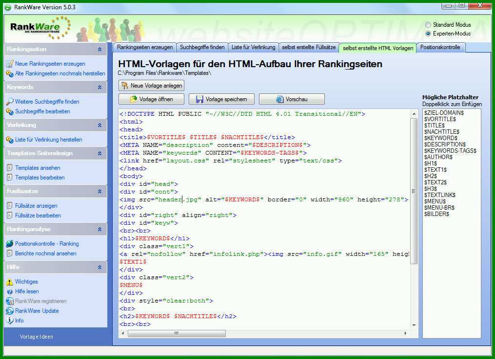This screenshot has width=495, height=359.
Task: Collapse the Keywords sidebar section
Action: (x=100, y=87)
